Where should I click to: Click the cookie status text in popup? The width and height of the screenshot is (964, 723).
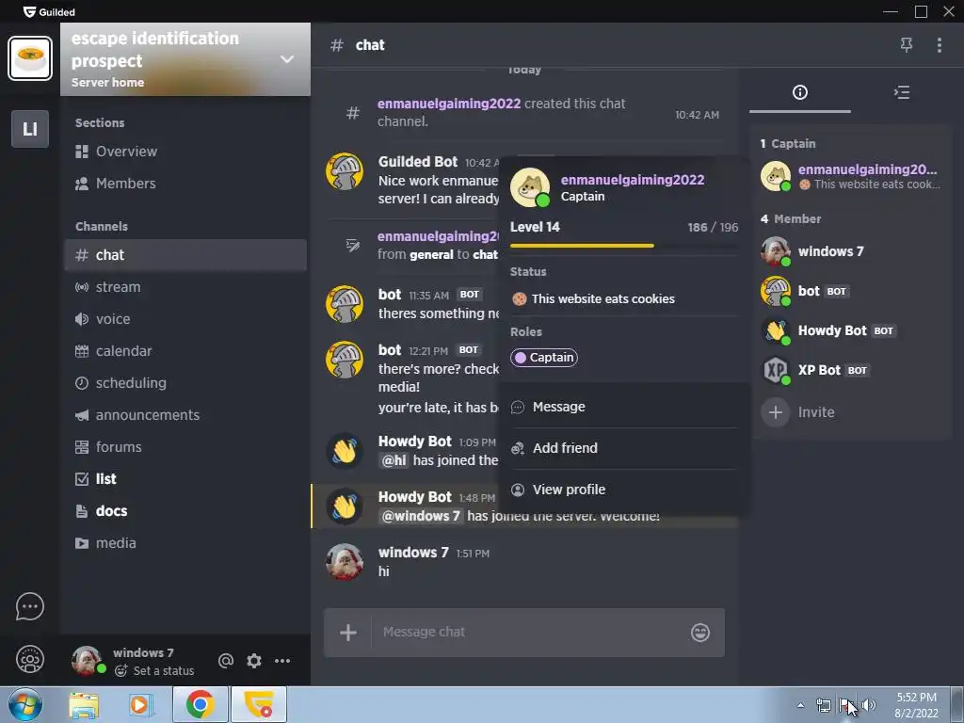tap(603, 299)
